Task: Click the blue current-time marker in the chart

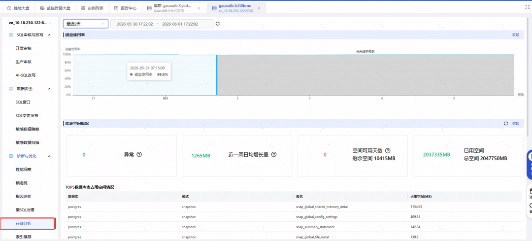Action: (216, 75)
